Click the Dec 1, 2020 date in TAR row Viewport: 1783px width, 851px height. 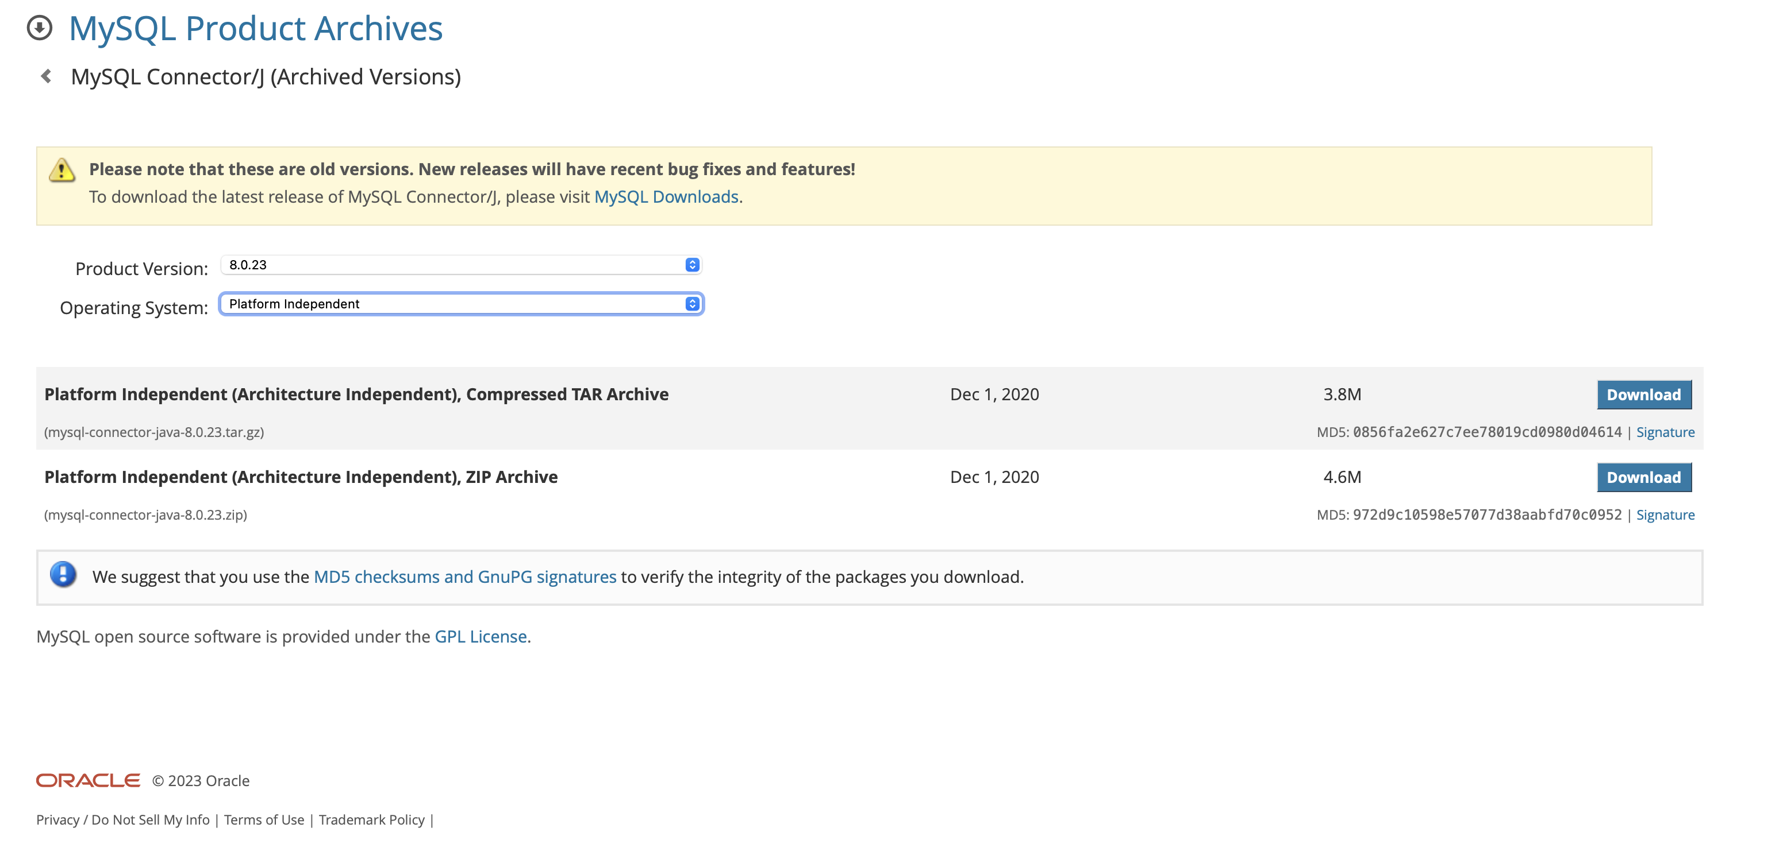[x=994, y=394]
